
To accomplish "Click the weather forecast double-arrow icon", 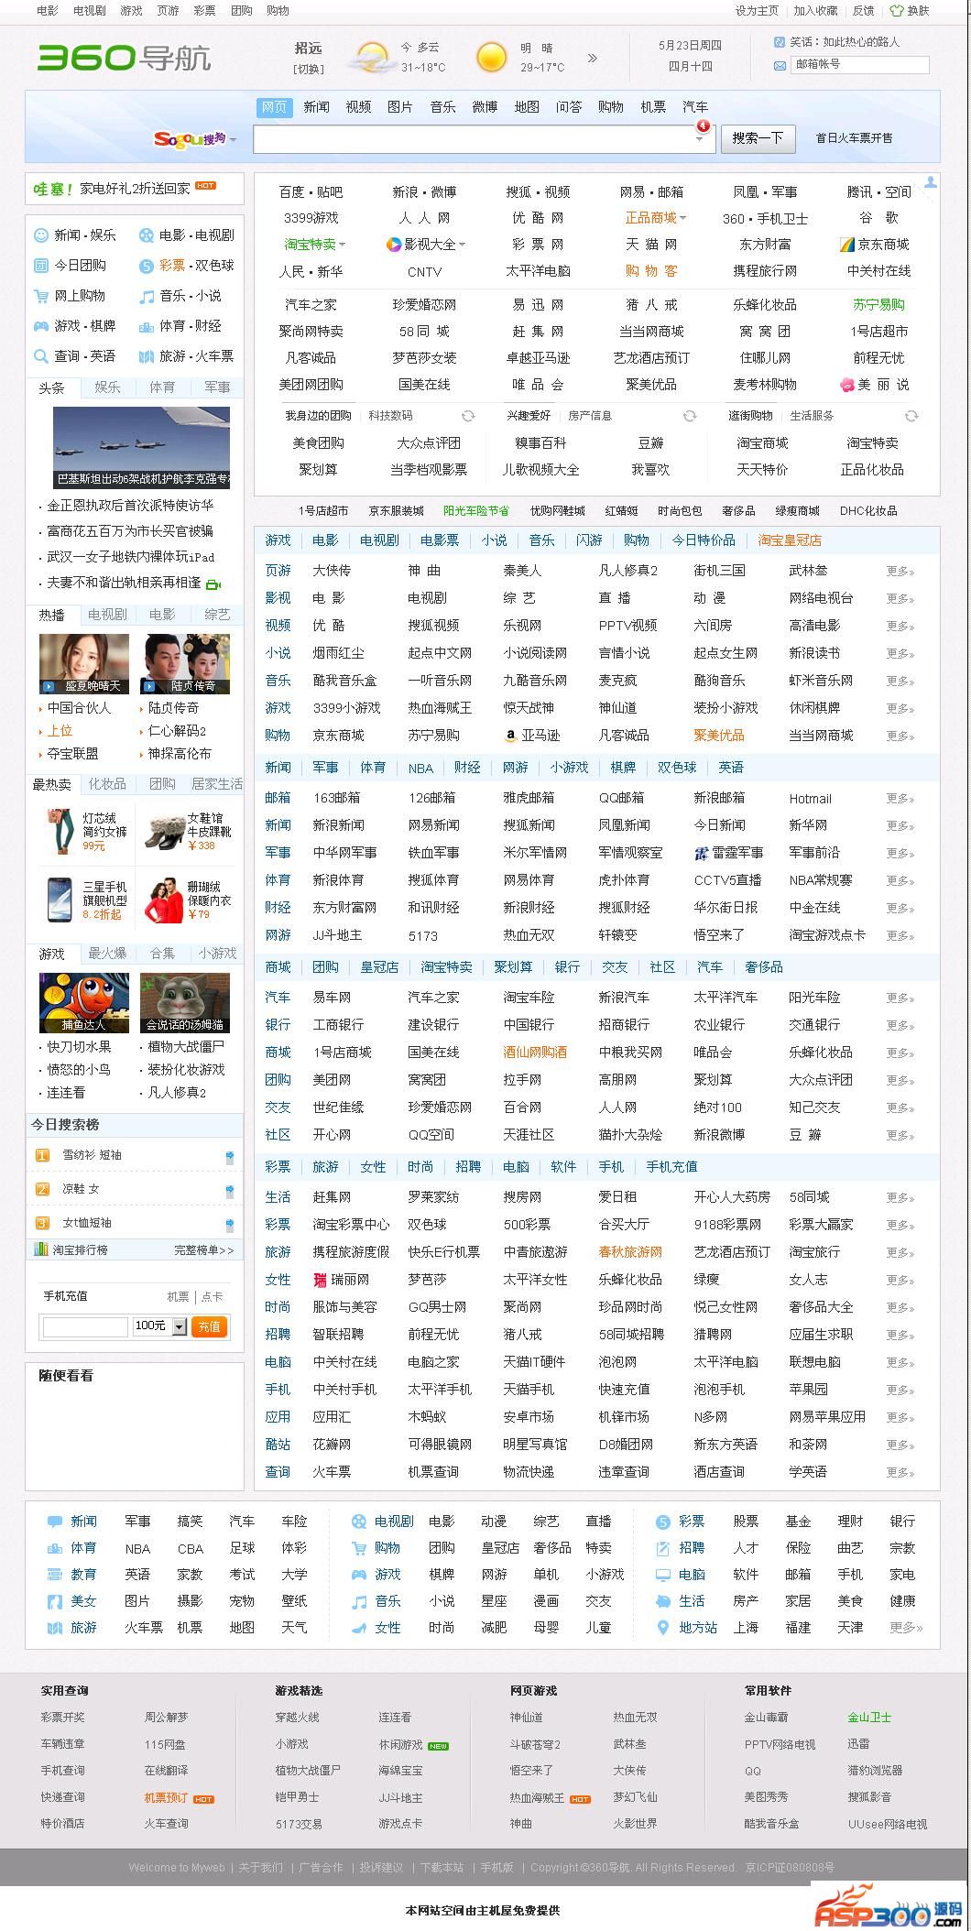I will coord(592,58).
